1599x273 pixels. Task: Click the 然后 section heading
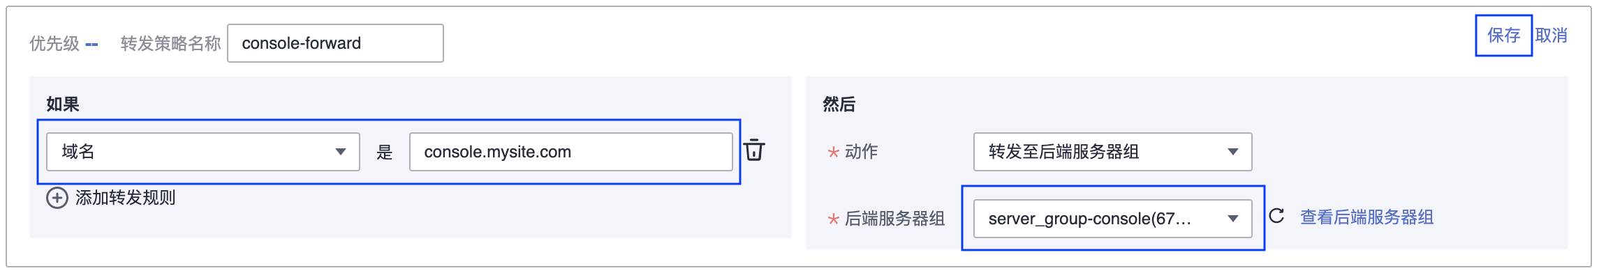click(x=839, y=104)
